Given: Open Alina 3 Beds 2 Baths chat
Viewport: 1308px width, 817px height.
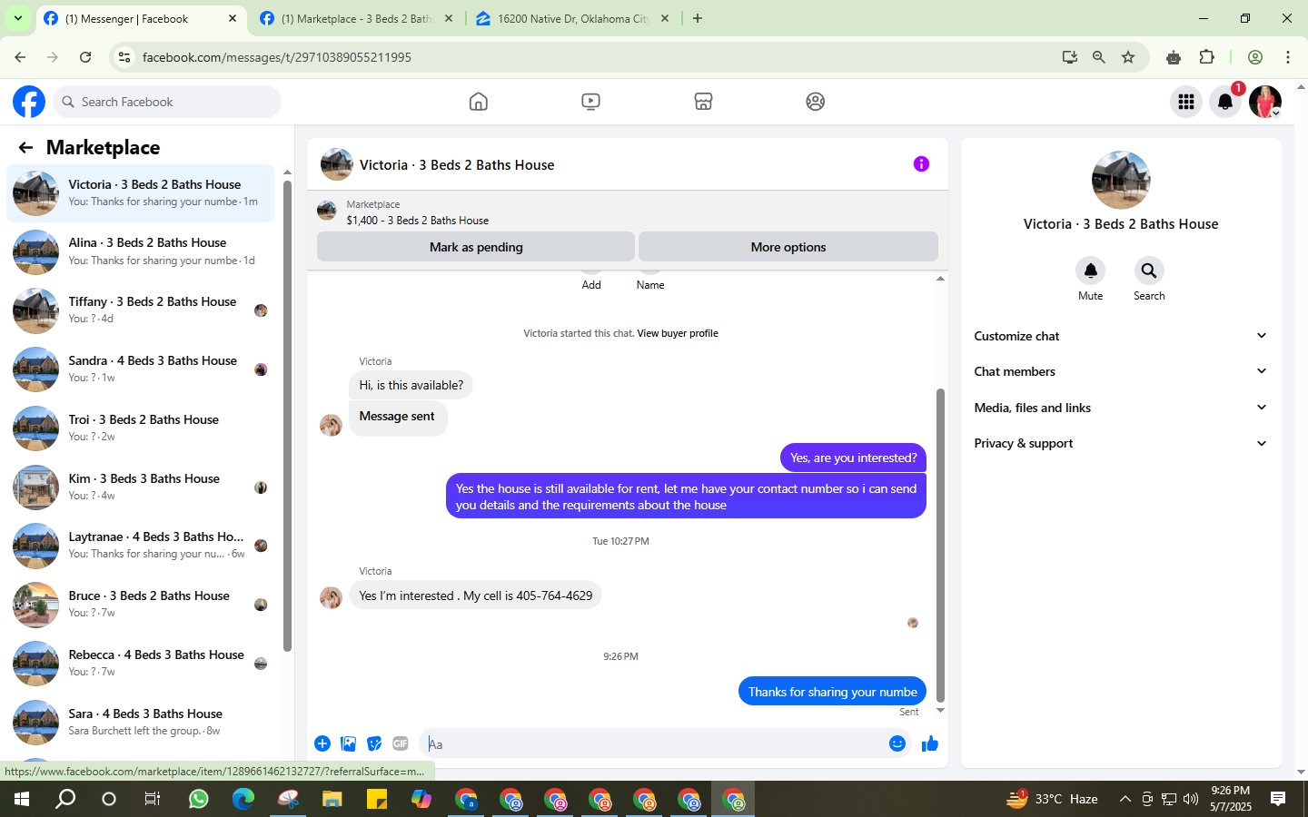Looking at the screenshot, I should [x=140, y=251].
